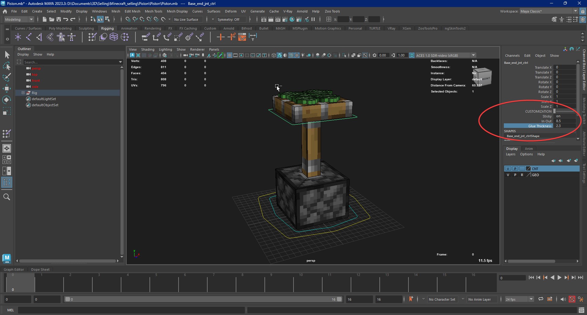Image resolution: width=587 pixels, height=315 pixels.
Task: Click the Set Key shelf icon
Action: [220, 37]
